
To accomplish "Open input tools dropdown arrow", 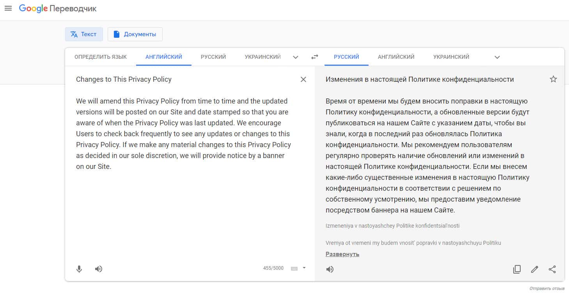I will point(304,268).
